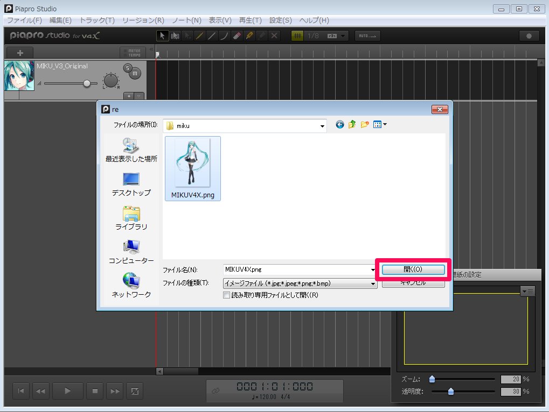Check 読み取り専用ファイルとして開く checkbox
Screen dimensions: 549x412
point(226,295)
